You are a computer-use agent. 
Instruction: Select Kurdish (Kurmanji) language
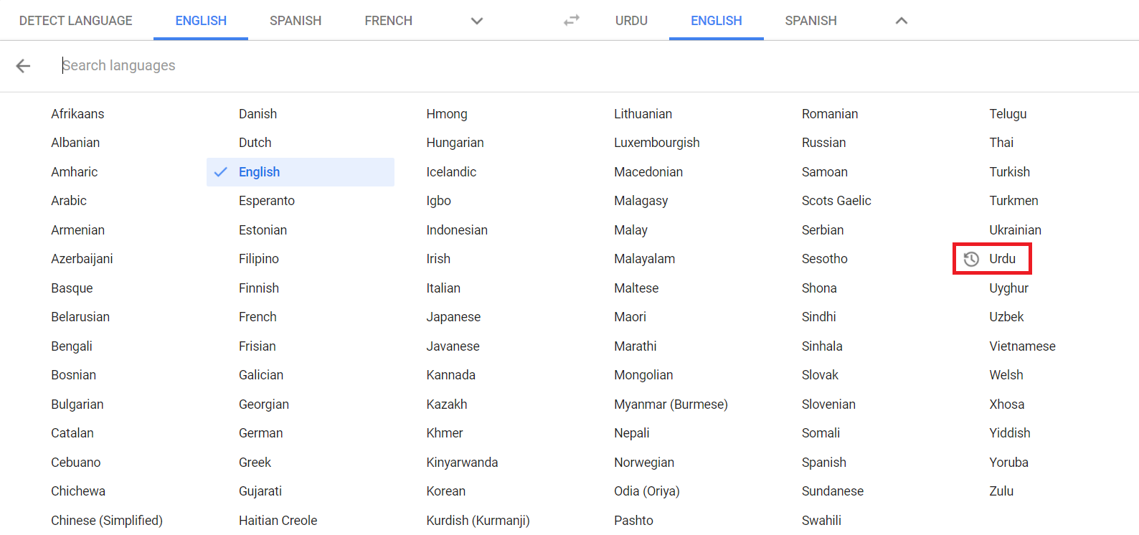(x=478, y=520)
